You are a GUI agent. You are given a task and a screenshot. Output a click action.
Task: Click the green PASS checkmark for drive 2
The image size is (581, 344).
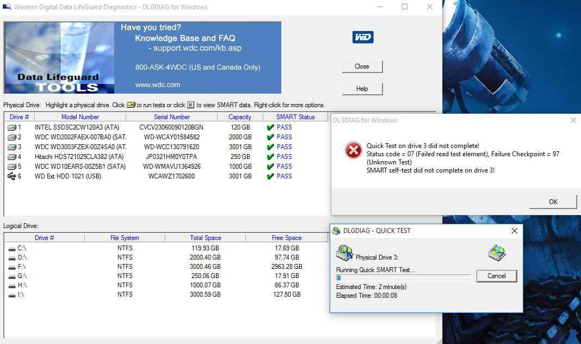point(270,137)
